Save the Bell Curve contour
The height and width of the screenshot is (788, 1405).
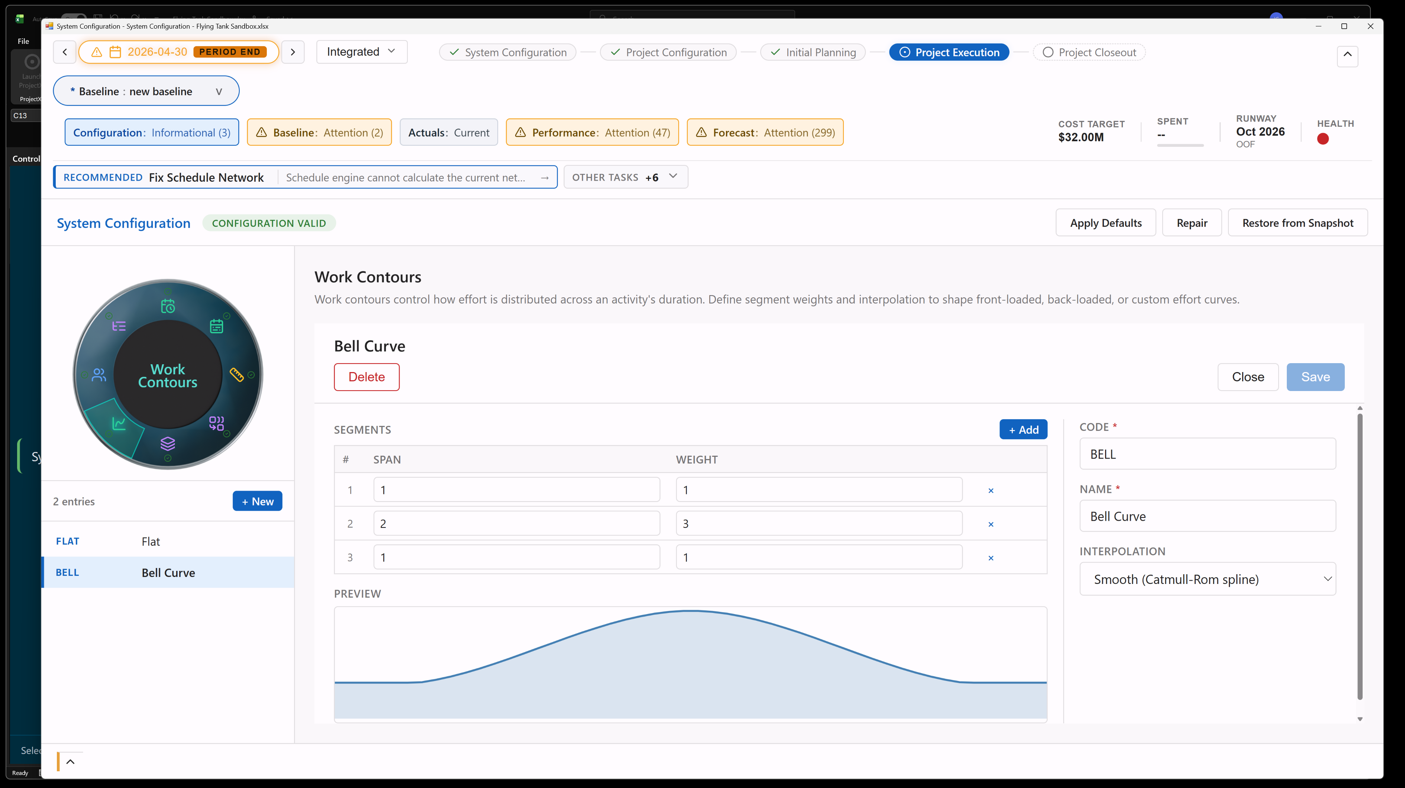pos(1315,377)
